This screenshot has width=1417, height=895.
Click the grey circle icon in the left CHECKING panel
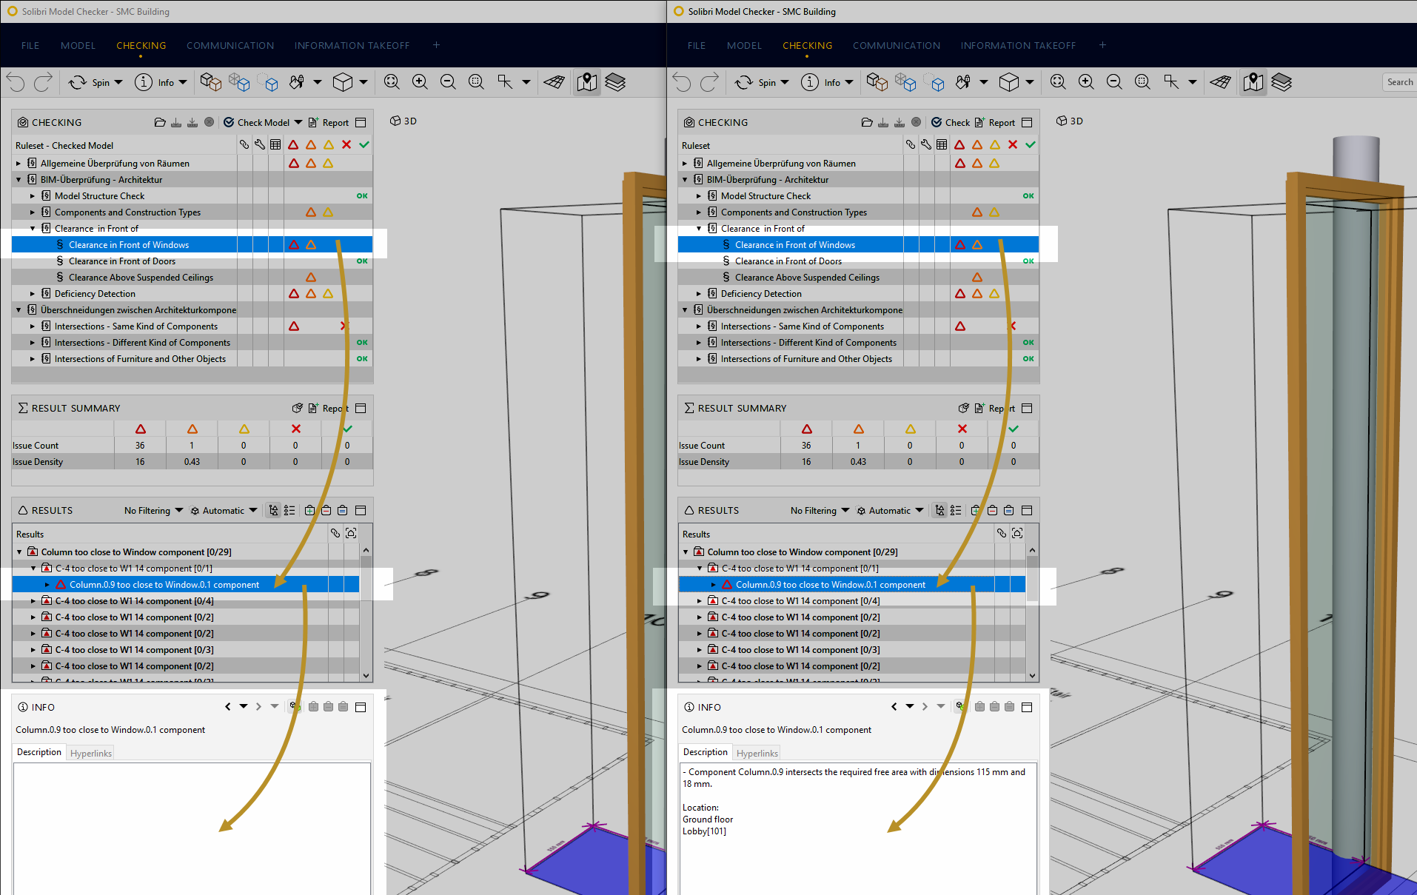[x=209, y=122]
